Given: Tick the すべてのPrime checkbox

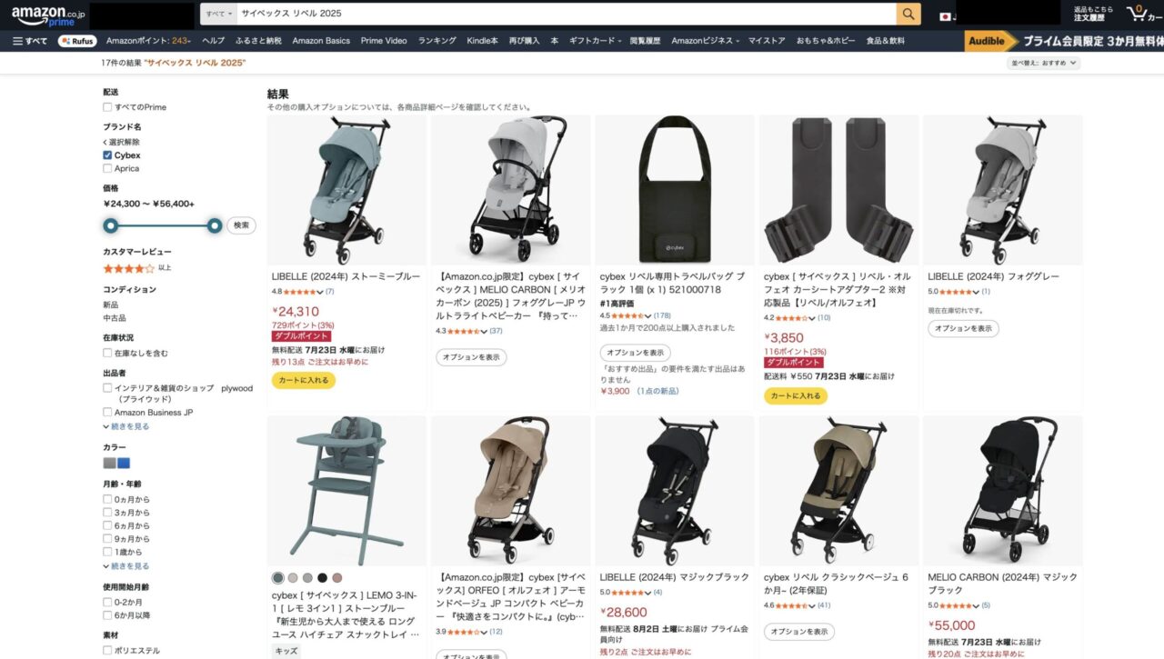Looking at the screenshot, I should pyautogui.click(x=107, y=107).
